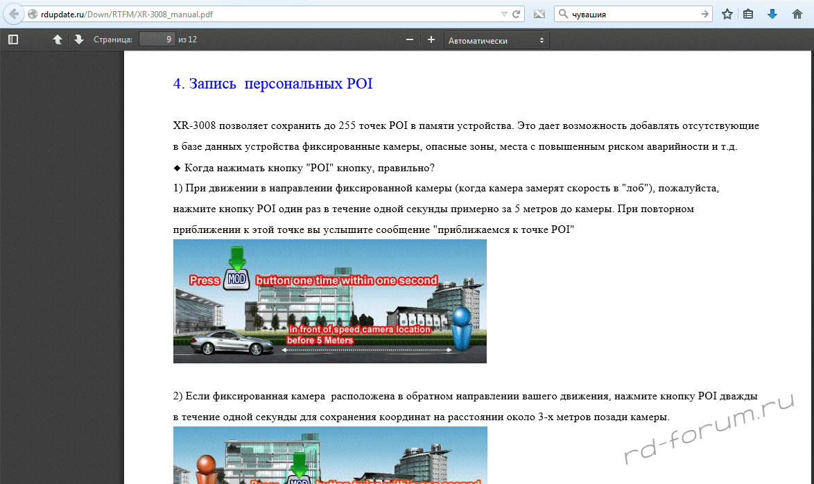Toggle the PDF sidebar panel

[13, 40]
